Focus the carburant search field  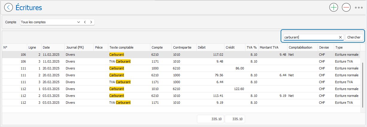coord(310,37)
